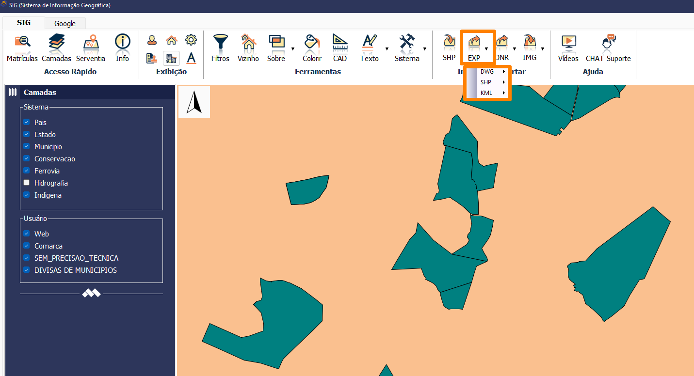Viewport: 694px width, 376px height.
Task: Expand the IMG dropdown arrow
Action: click(x=542, y=48)
